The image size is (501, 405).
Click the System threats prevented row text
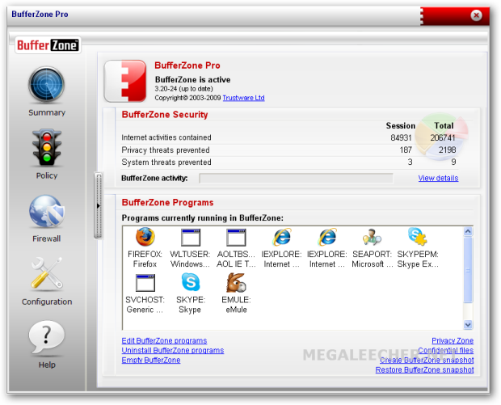(x=166, y=162)
